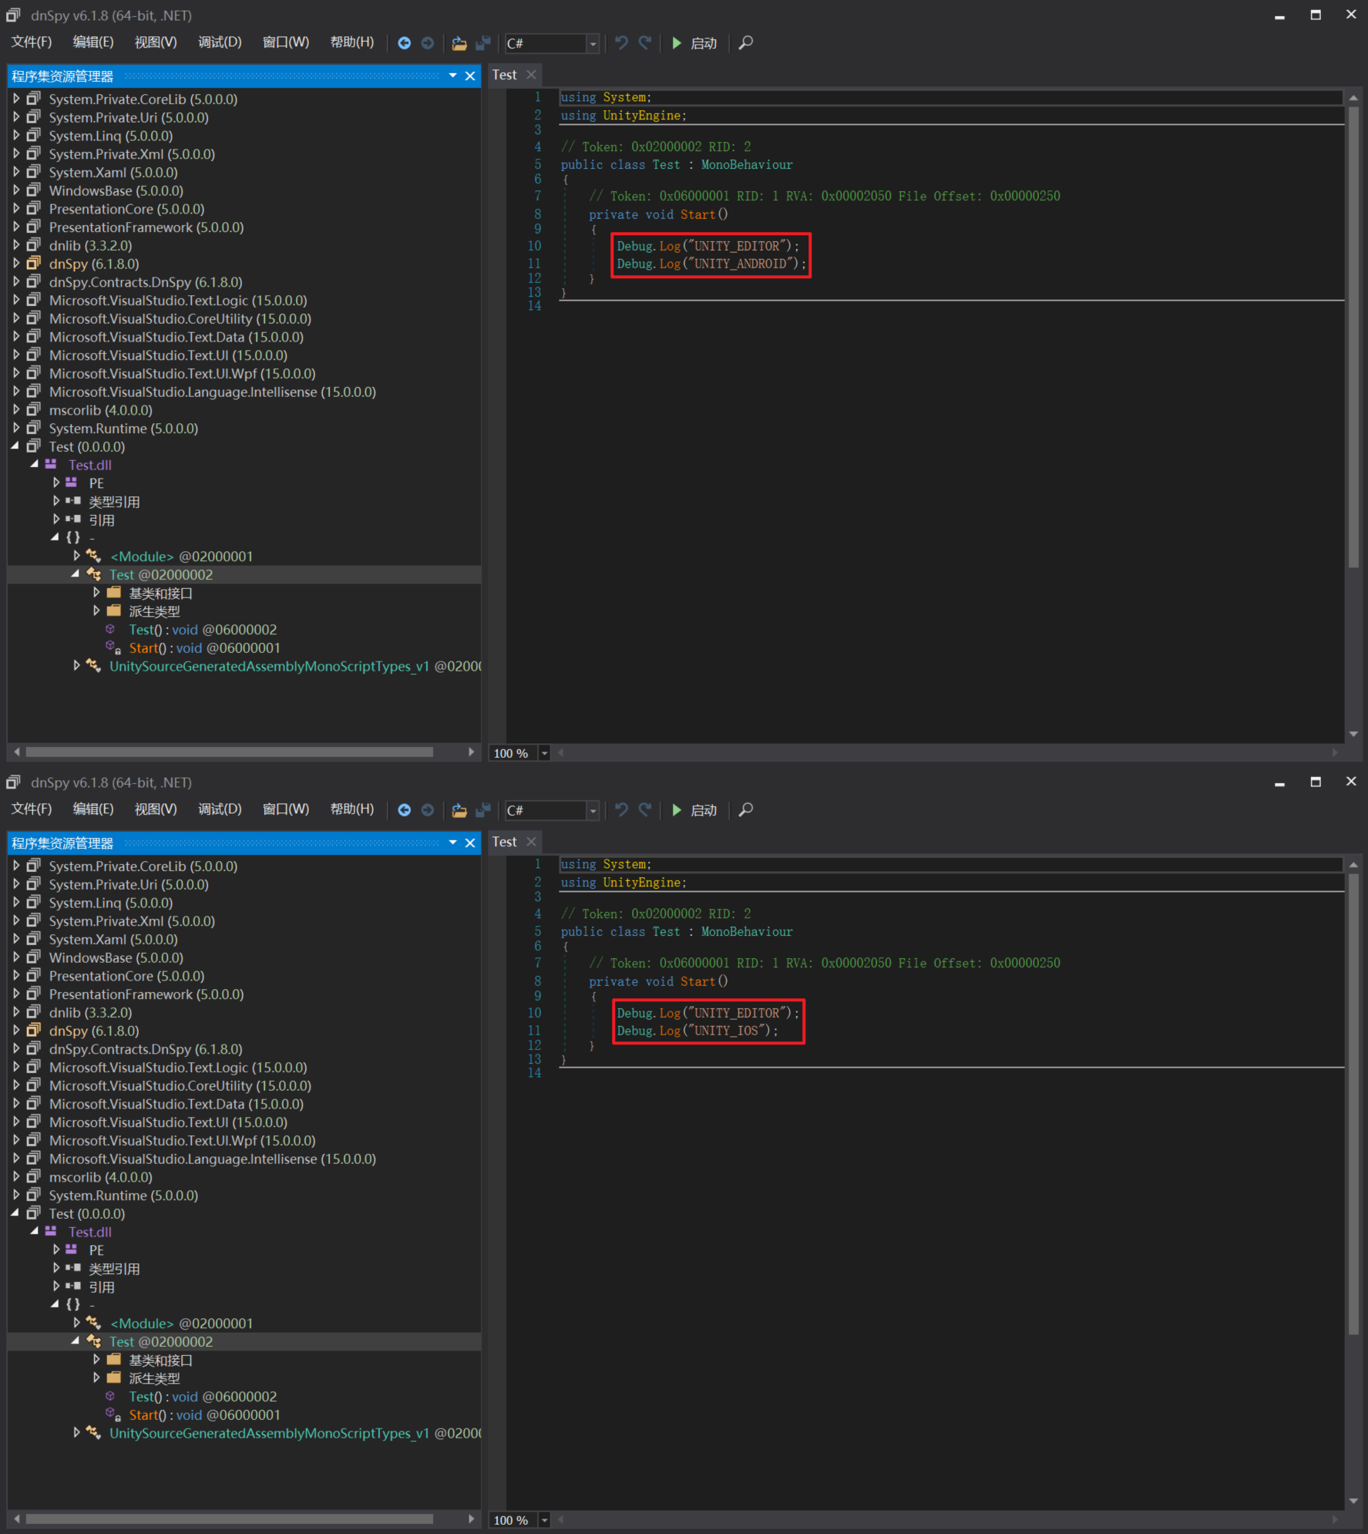Click the redo icon in the upper window toolbar
Image resolution: width=1368 pixels, height=1534 pixels.
[645, 43]
